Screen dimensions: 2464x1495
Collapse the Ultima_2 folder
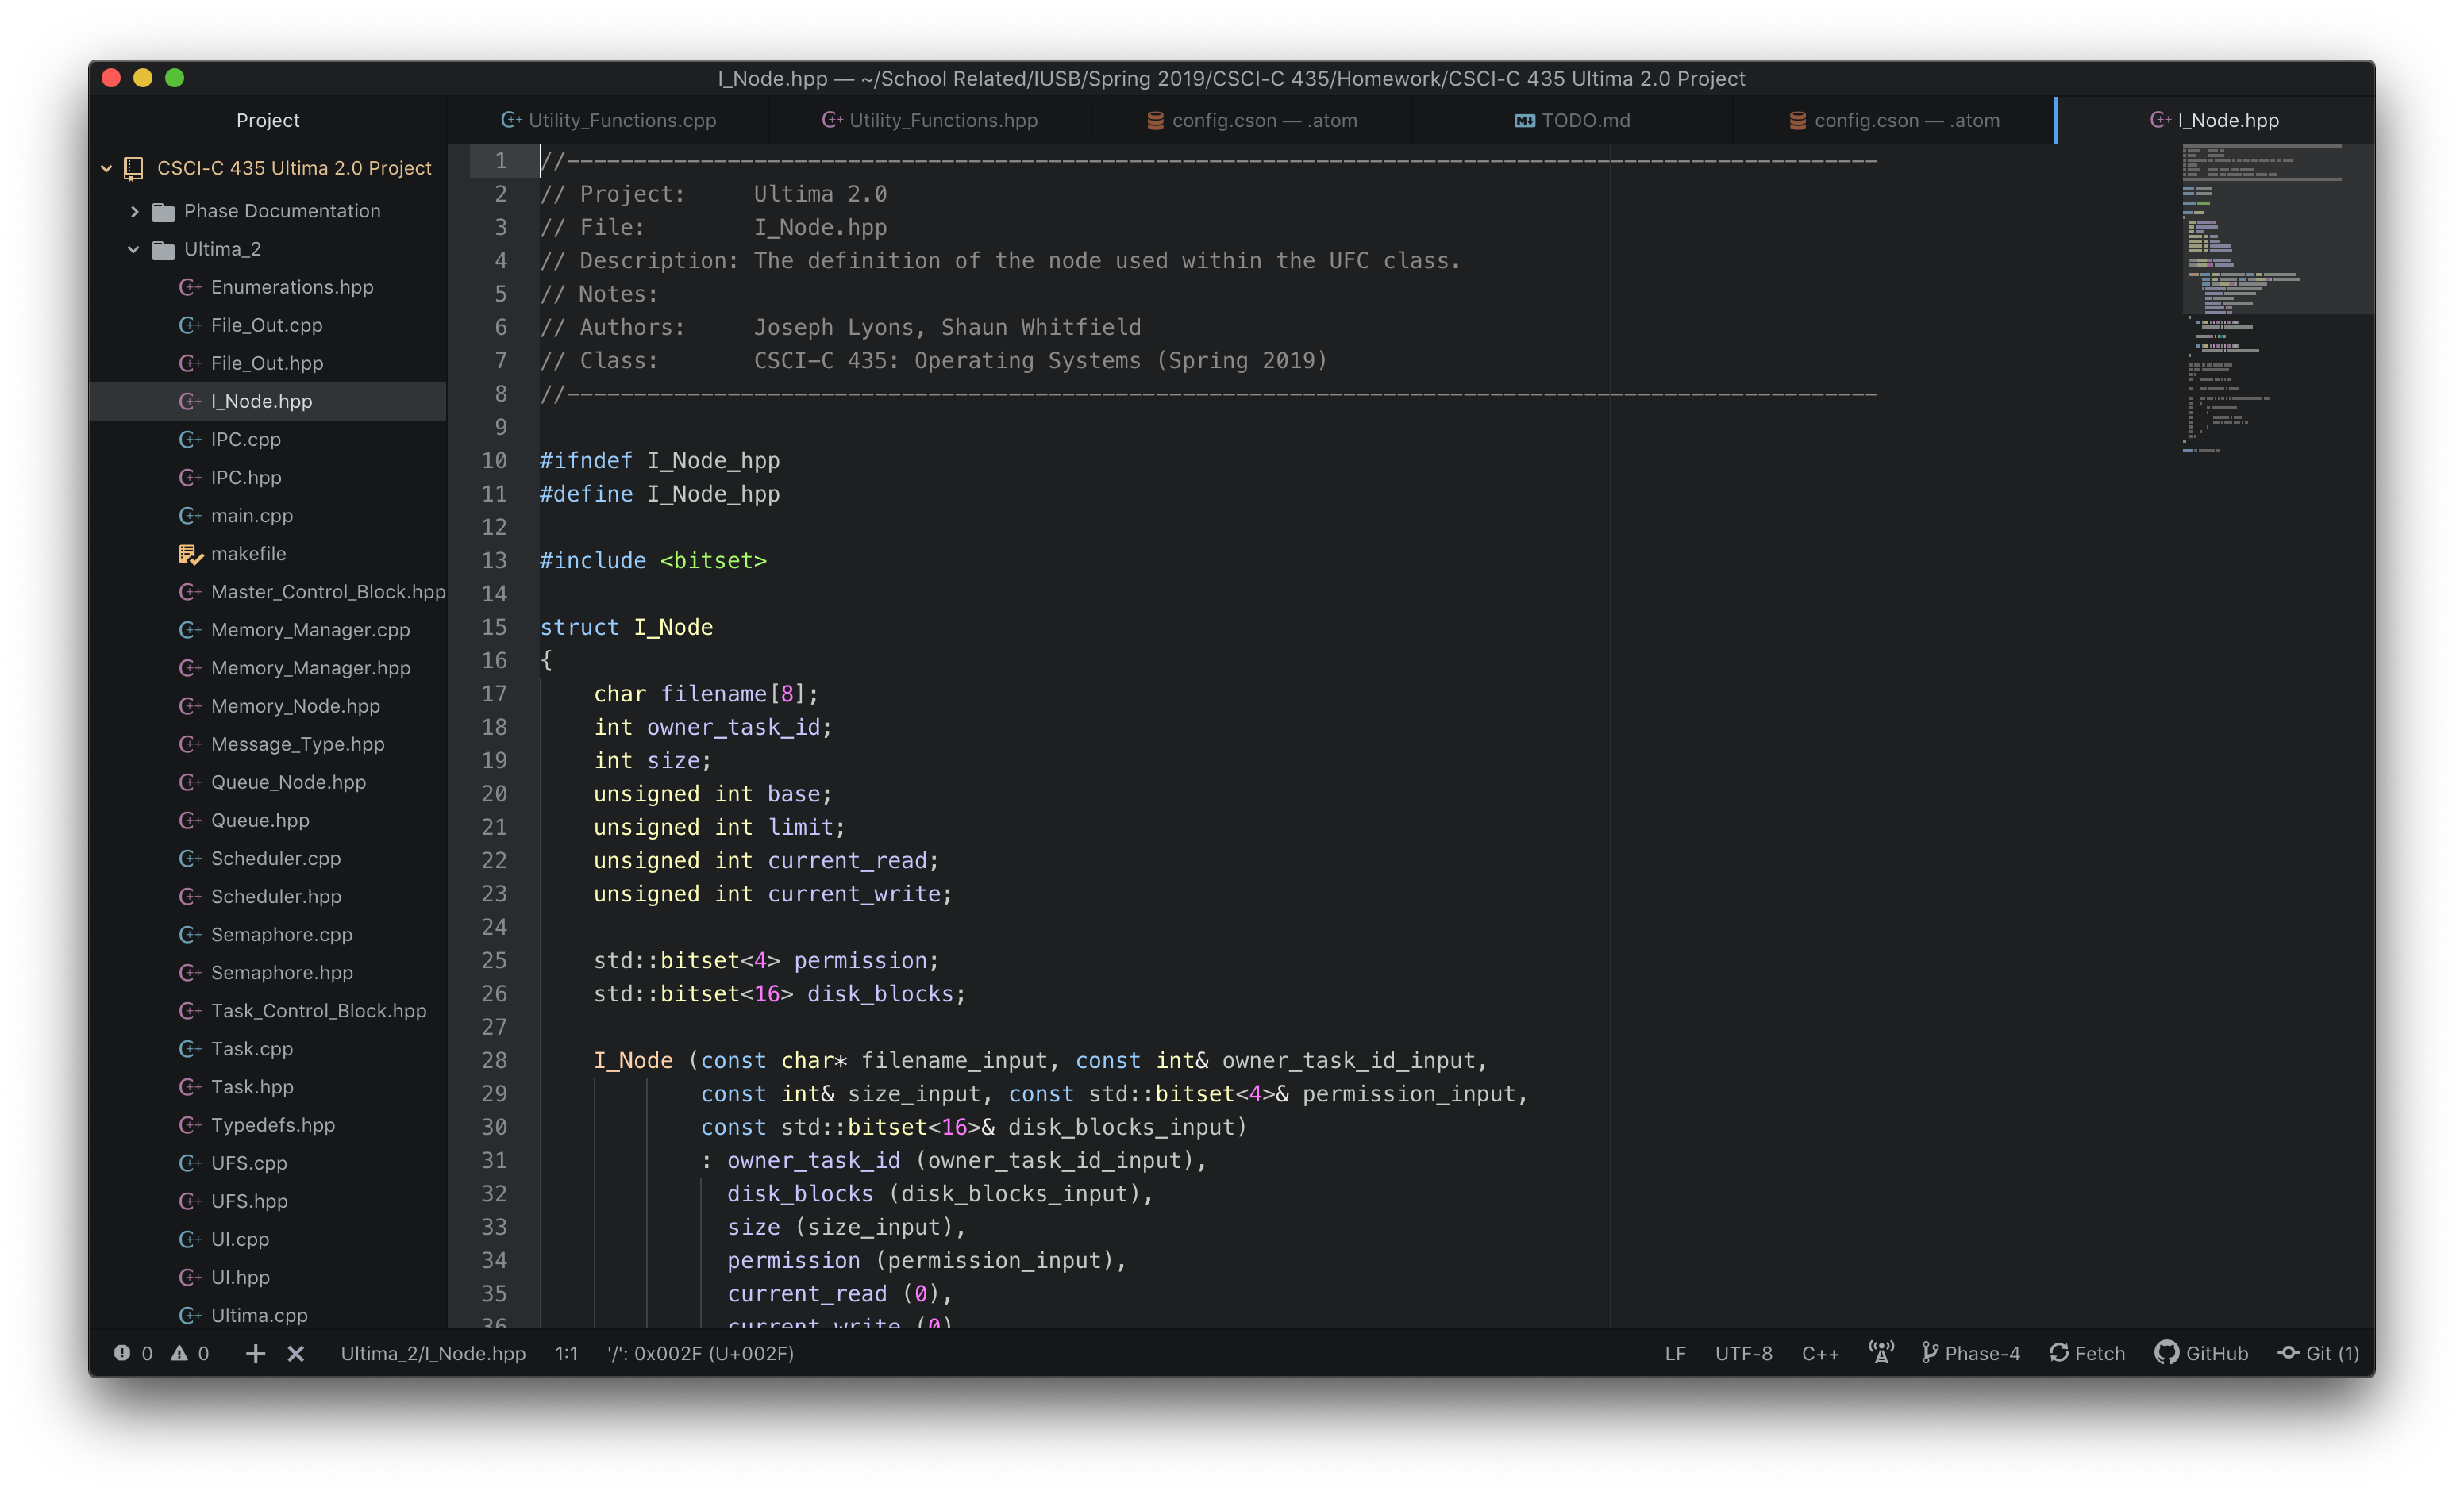pos(134,249)
